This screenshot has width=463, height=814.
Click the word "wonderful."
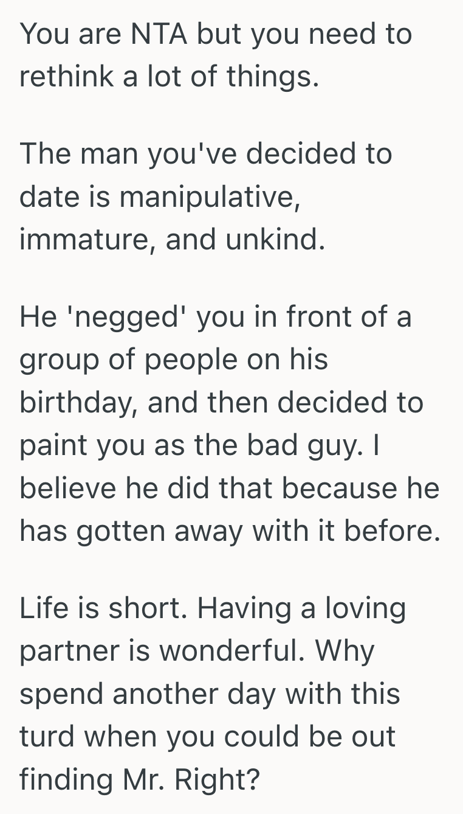pos(234,652)
